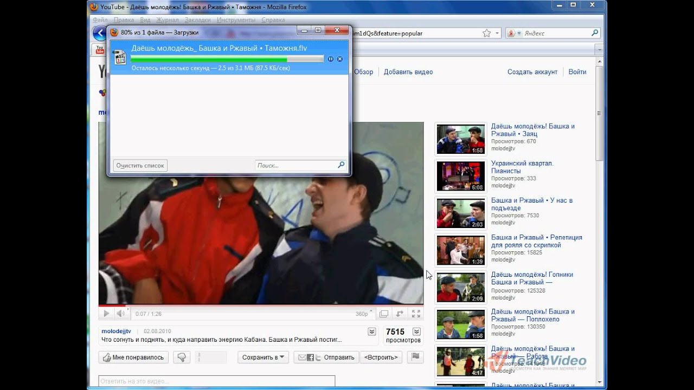Open the У нас в подъезде video link
The width and height of the screenshot is (694, 390).
click(532, 204)
